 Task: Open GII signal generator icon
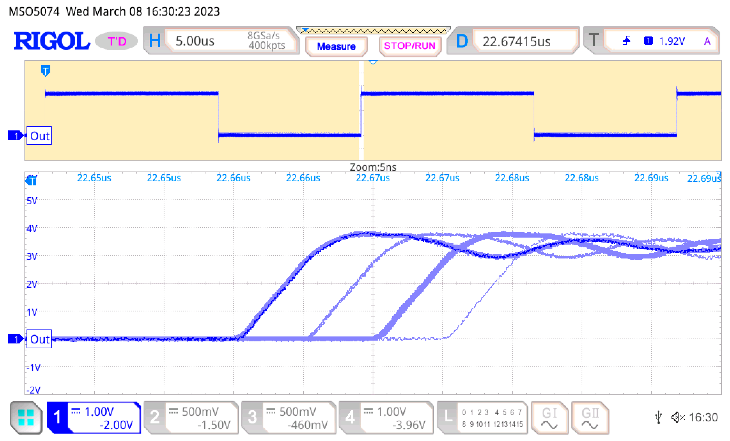pyautogui.click(x=590, y=418)
